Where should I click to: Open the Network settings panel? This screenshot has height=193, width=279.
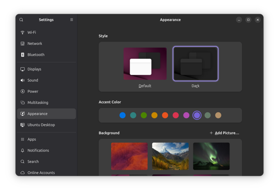coord(35,44)
